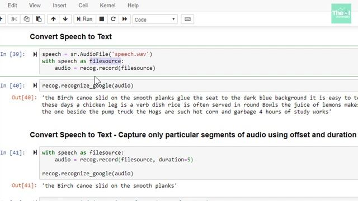The width and height of the screenshot is (358, 201).
Task: Click output line starting 'these days a chicken leg'
Action: point(200,105)
